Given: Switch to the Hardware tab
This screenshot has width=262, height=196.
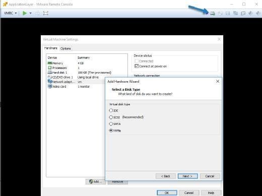Looking at the screenshot, I should (x=50, y=48).
